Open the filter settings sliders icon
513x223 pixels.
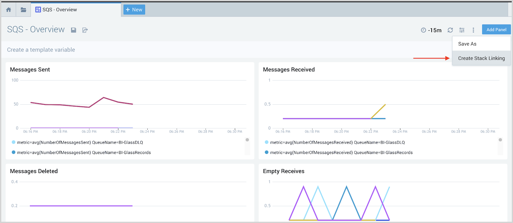[462, 30]
